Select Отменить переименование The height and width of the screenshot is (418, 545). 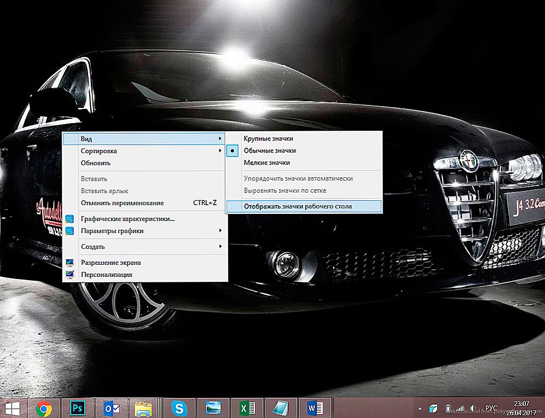pyautogui.click(x=144, y=203)
